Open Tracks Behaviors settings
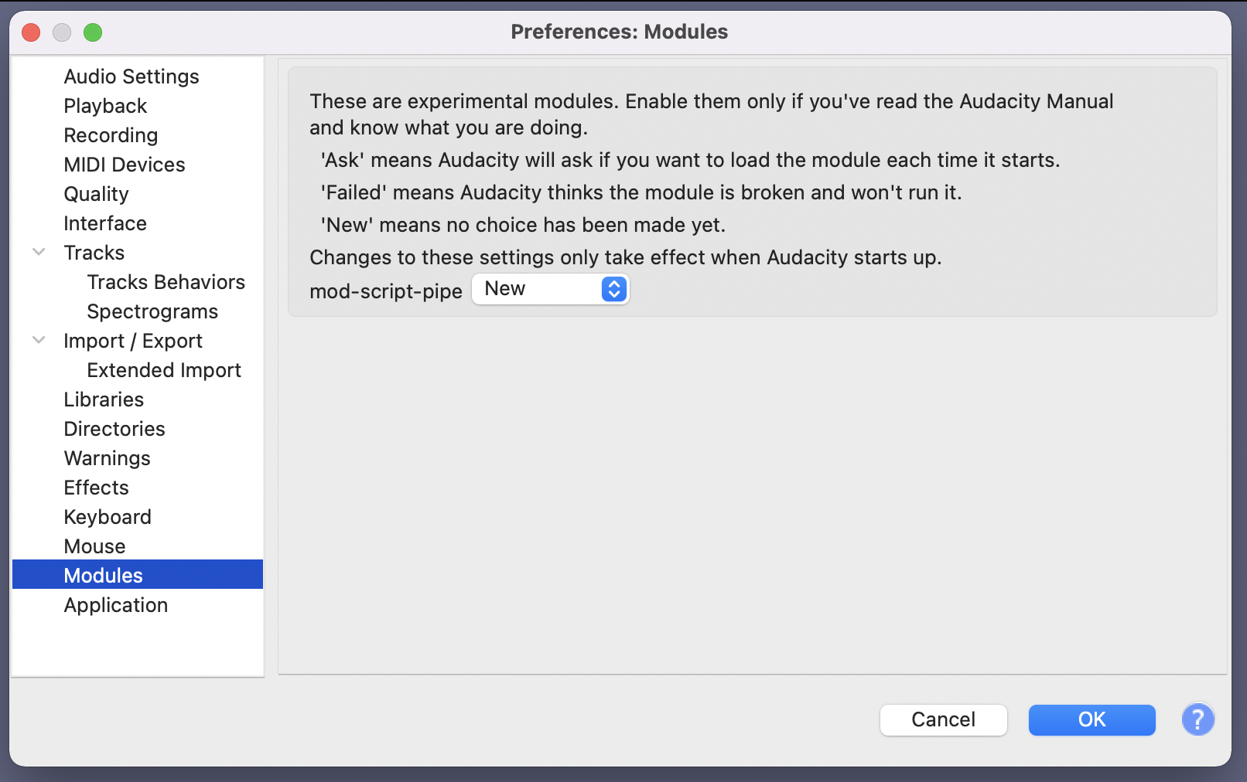Viewport: 1247px width, 782px height. (x=166, y=282)
